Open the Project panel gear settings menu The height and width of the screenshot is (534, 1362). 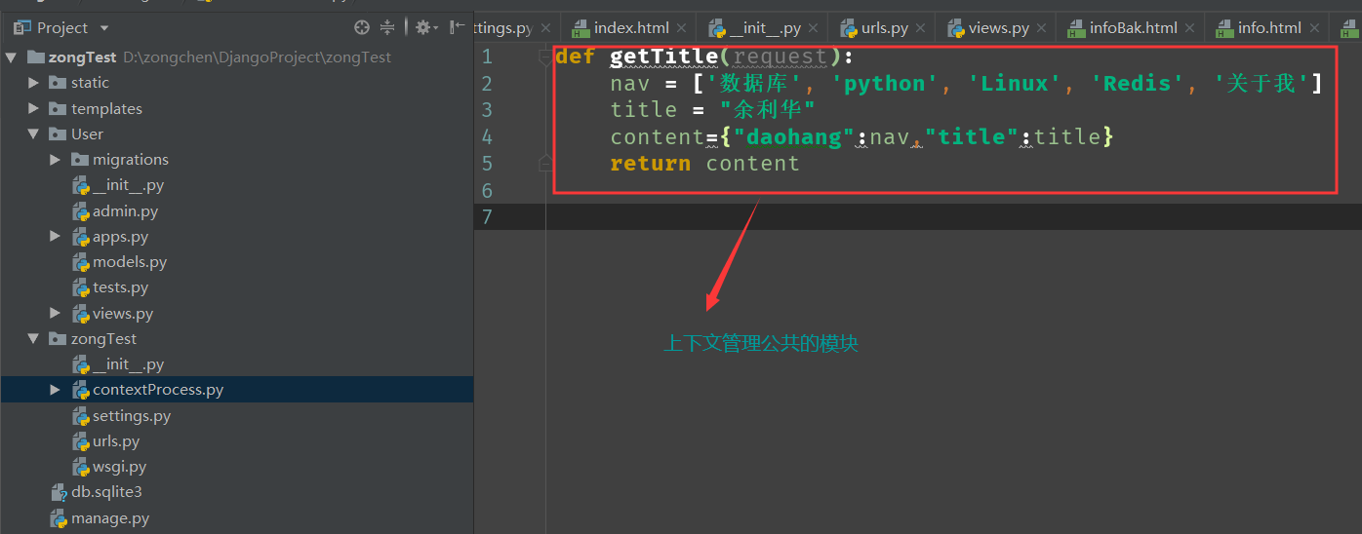(427, 27)
